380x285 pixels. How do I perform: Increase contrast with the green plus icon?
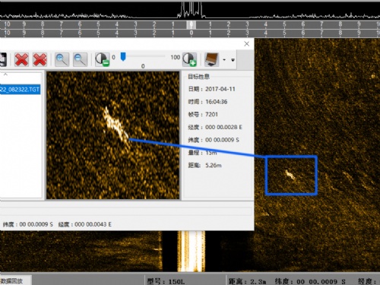[x=189, y=59]
